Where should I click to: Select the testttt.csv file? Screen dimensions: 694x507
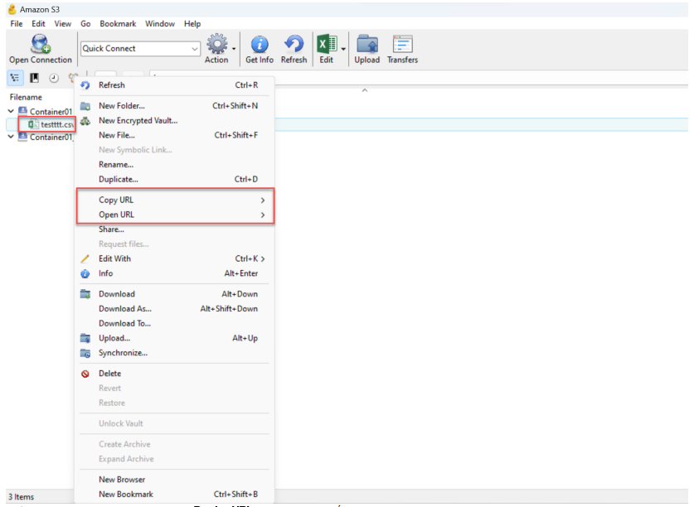(55, 124)
